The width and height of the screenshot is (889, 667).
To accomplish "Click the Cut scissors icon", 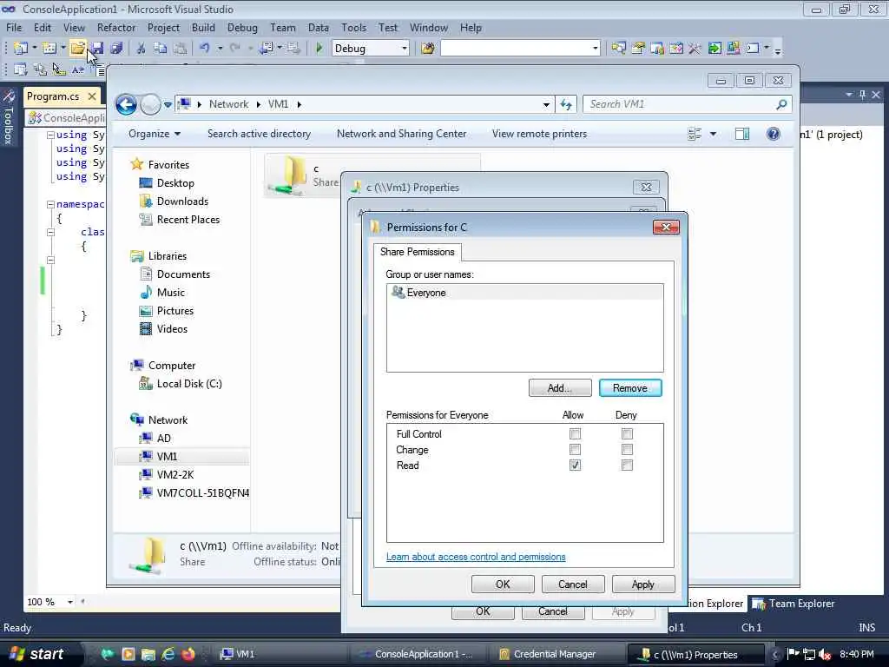I will pos(142,49).
